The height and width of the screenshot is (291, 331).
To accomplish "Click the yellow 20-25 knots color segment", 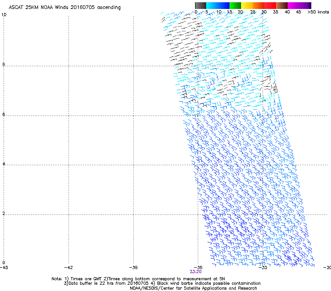I will tap(247, 5).
